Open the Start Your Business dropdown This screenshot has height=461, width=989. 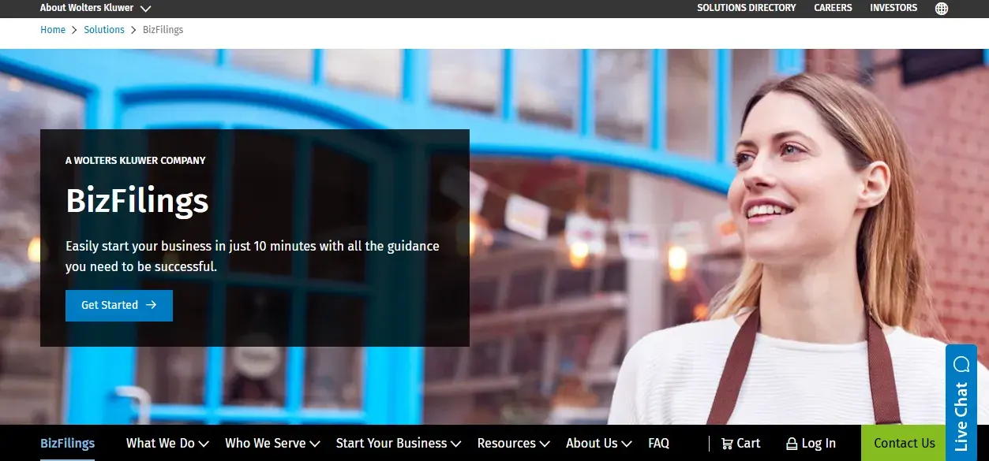click(x=399, y=443)
